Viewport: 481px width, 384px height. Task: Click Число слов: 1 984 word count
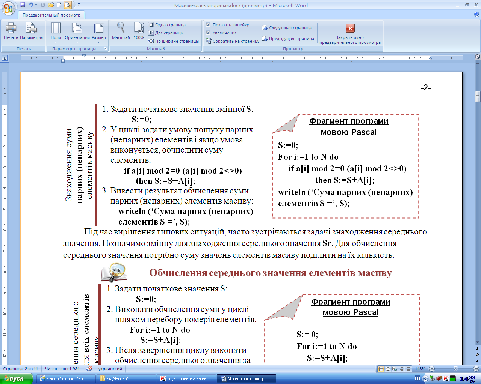click(x=62, y=369)
